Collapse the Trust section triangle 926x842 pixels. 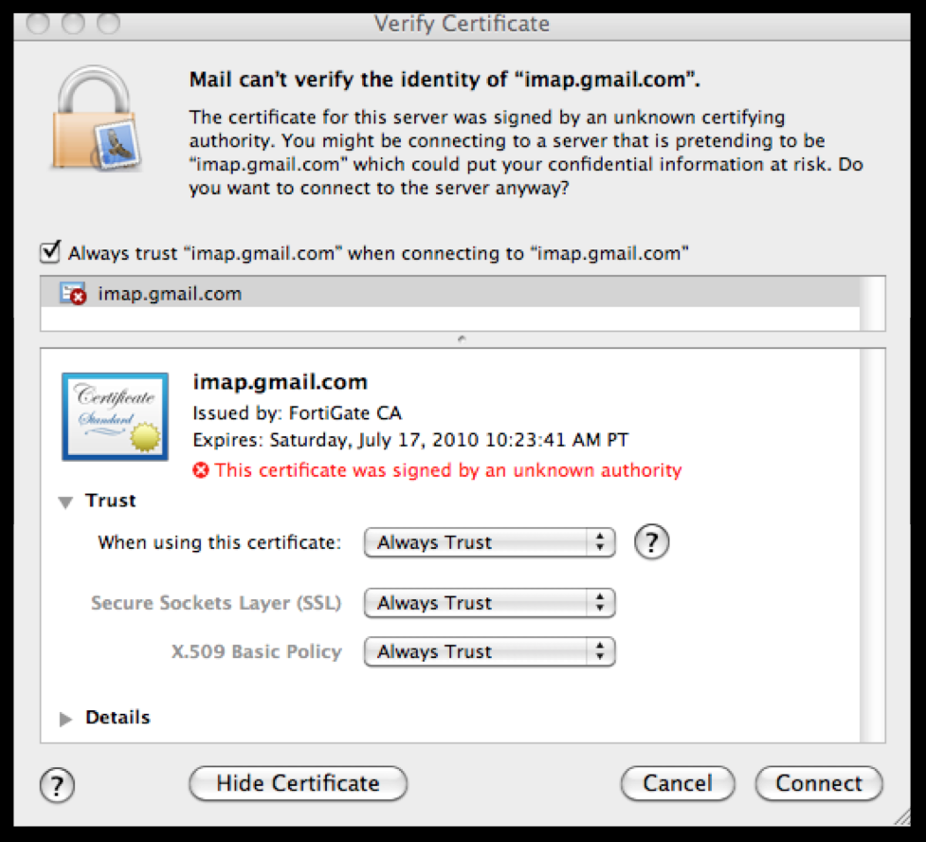(x=65, y=503)
